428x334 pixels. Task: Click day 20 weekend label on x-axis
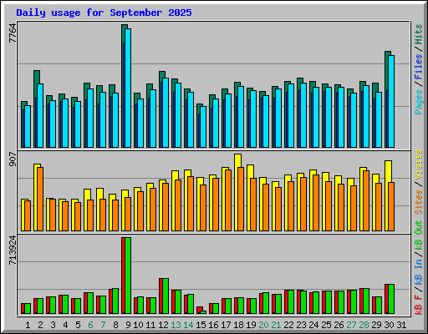click(263, 325)
